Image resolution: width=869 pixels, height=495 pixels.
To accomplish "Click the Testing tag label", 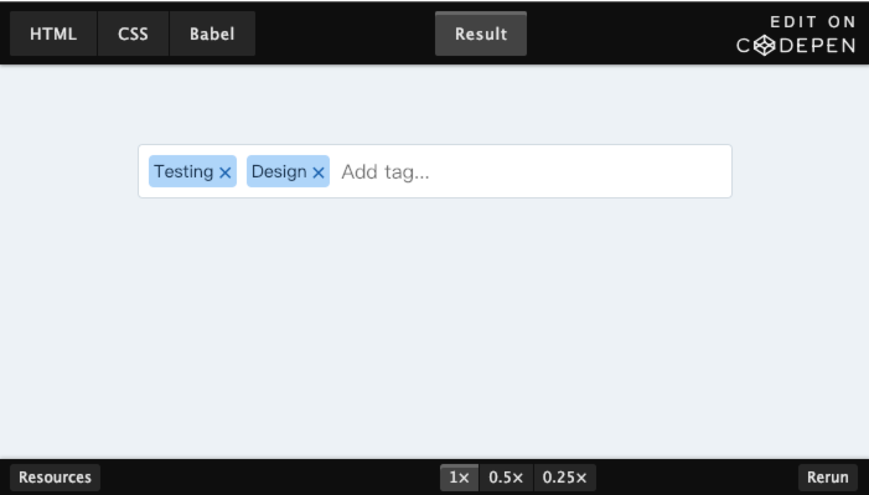I will pos(184,171).
